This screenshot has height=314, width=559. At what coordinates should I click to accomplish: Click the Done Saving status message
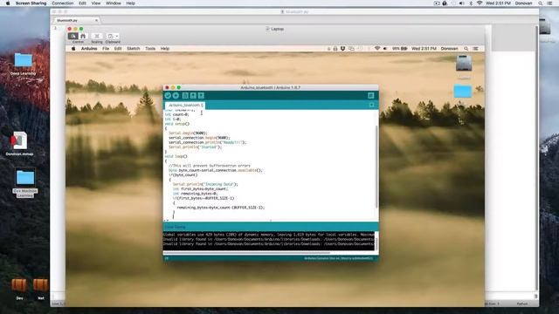[x=175, y=227]
